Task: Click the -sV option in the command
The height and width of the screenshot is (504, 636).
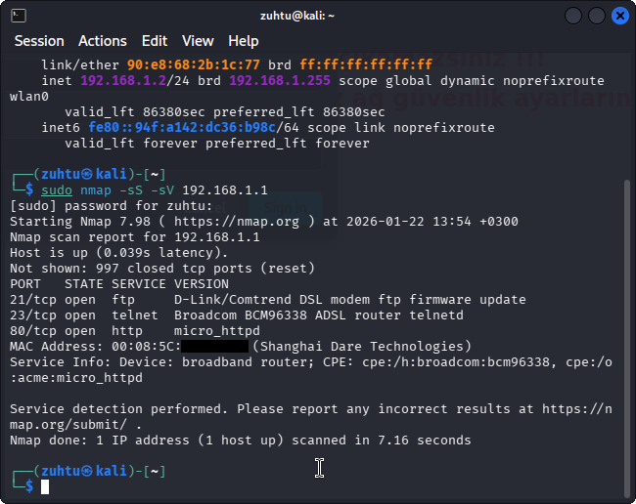Action: tap(162, 189)
